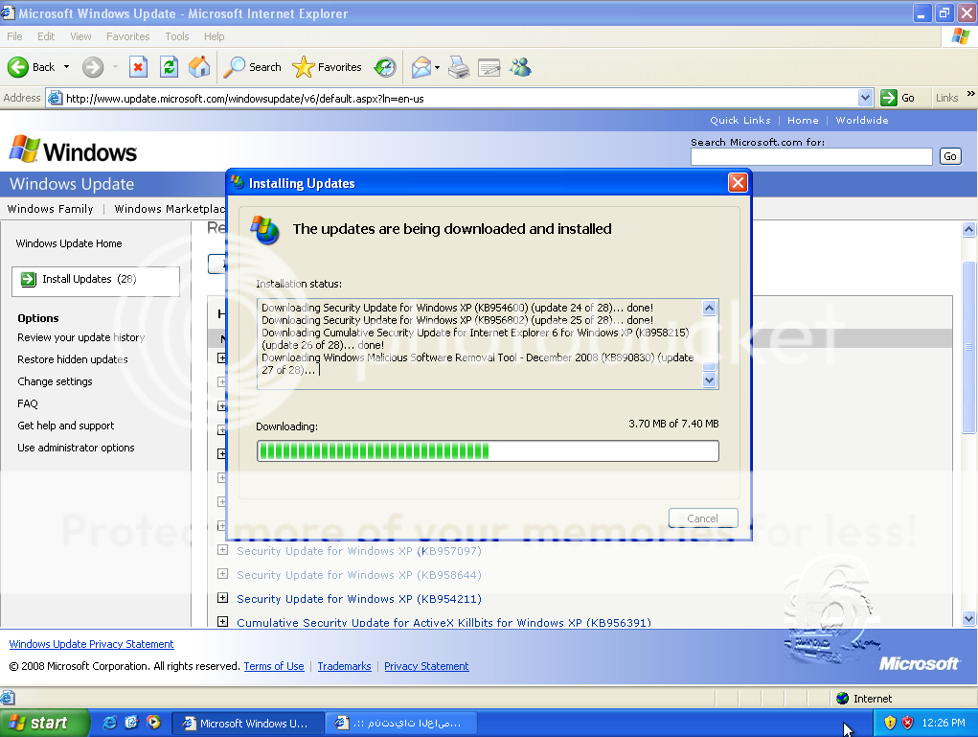Cancel the update installation
978x737 pixels.
coord(703,518)
